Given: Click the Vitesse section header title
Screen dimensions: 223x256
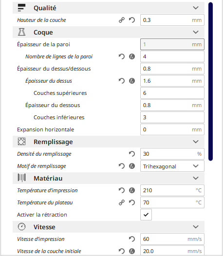Looking at the screenshot, I should [x=44, y=227].
